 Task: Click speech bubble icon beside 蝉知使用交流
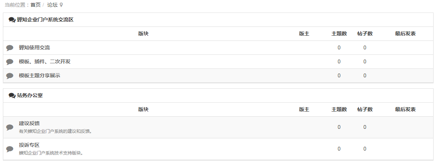(10, 48)
